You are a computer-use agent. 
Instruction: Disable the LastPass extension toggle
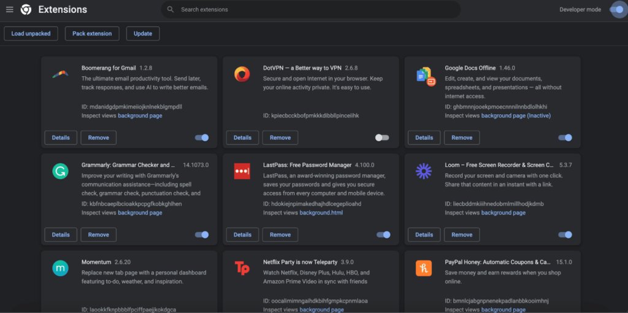[383, 234]
